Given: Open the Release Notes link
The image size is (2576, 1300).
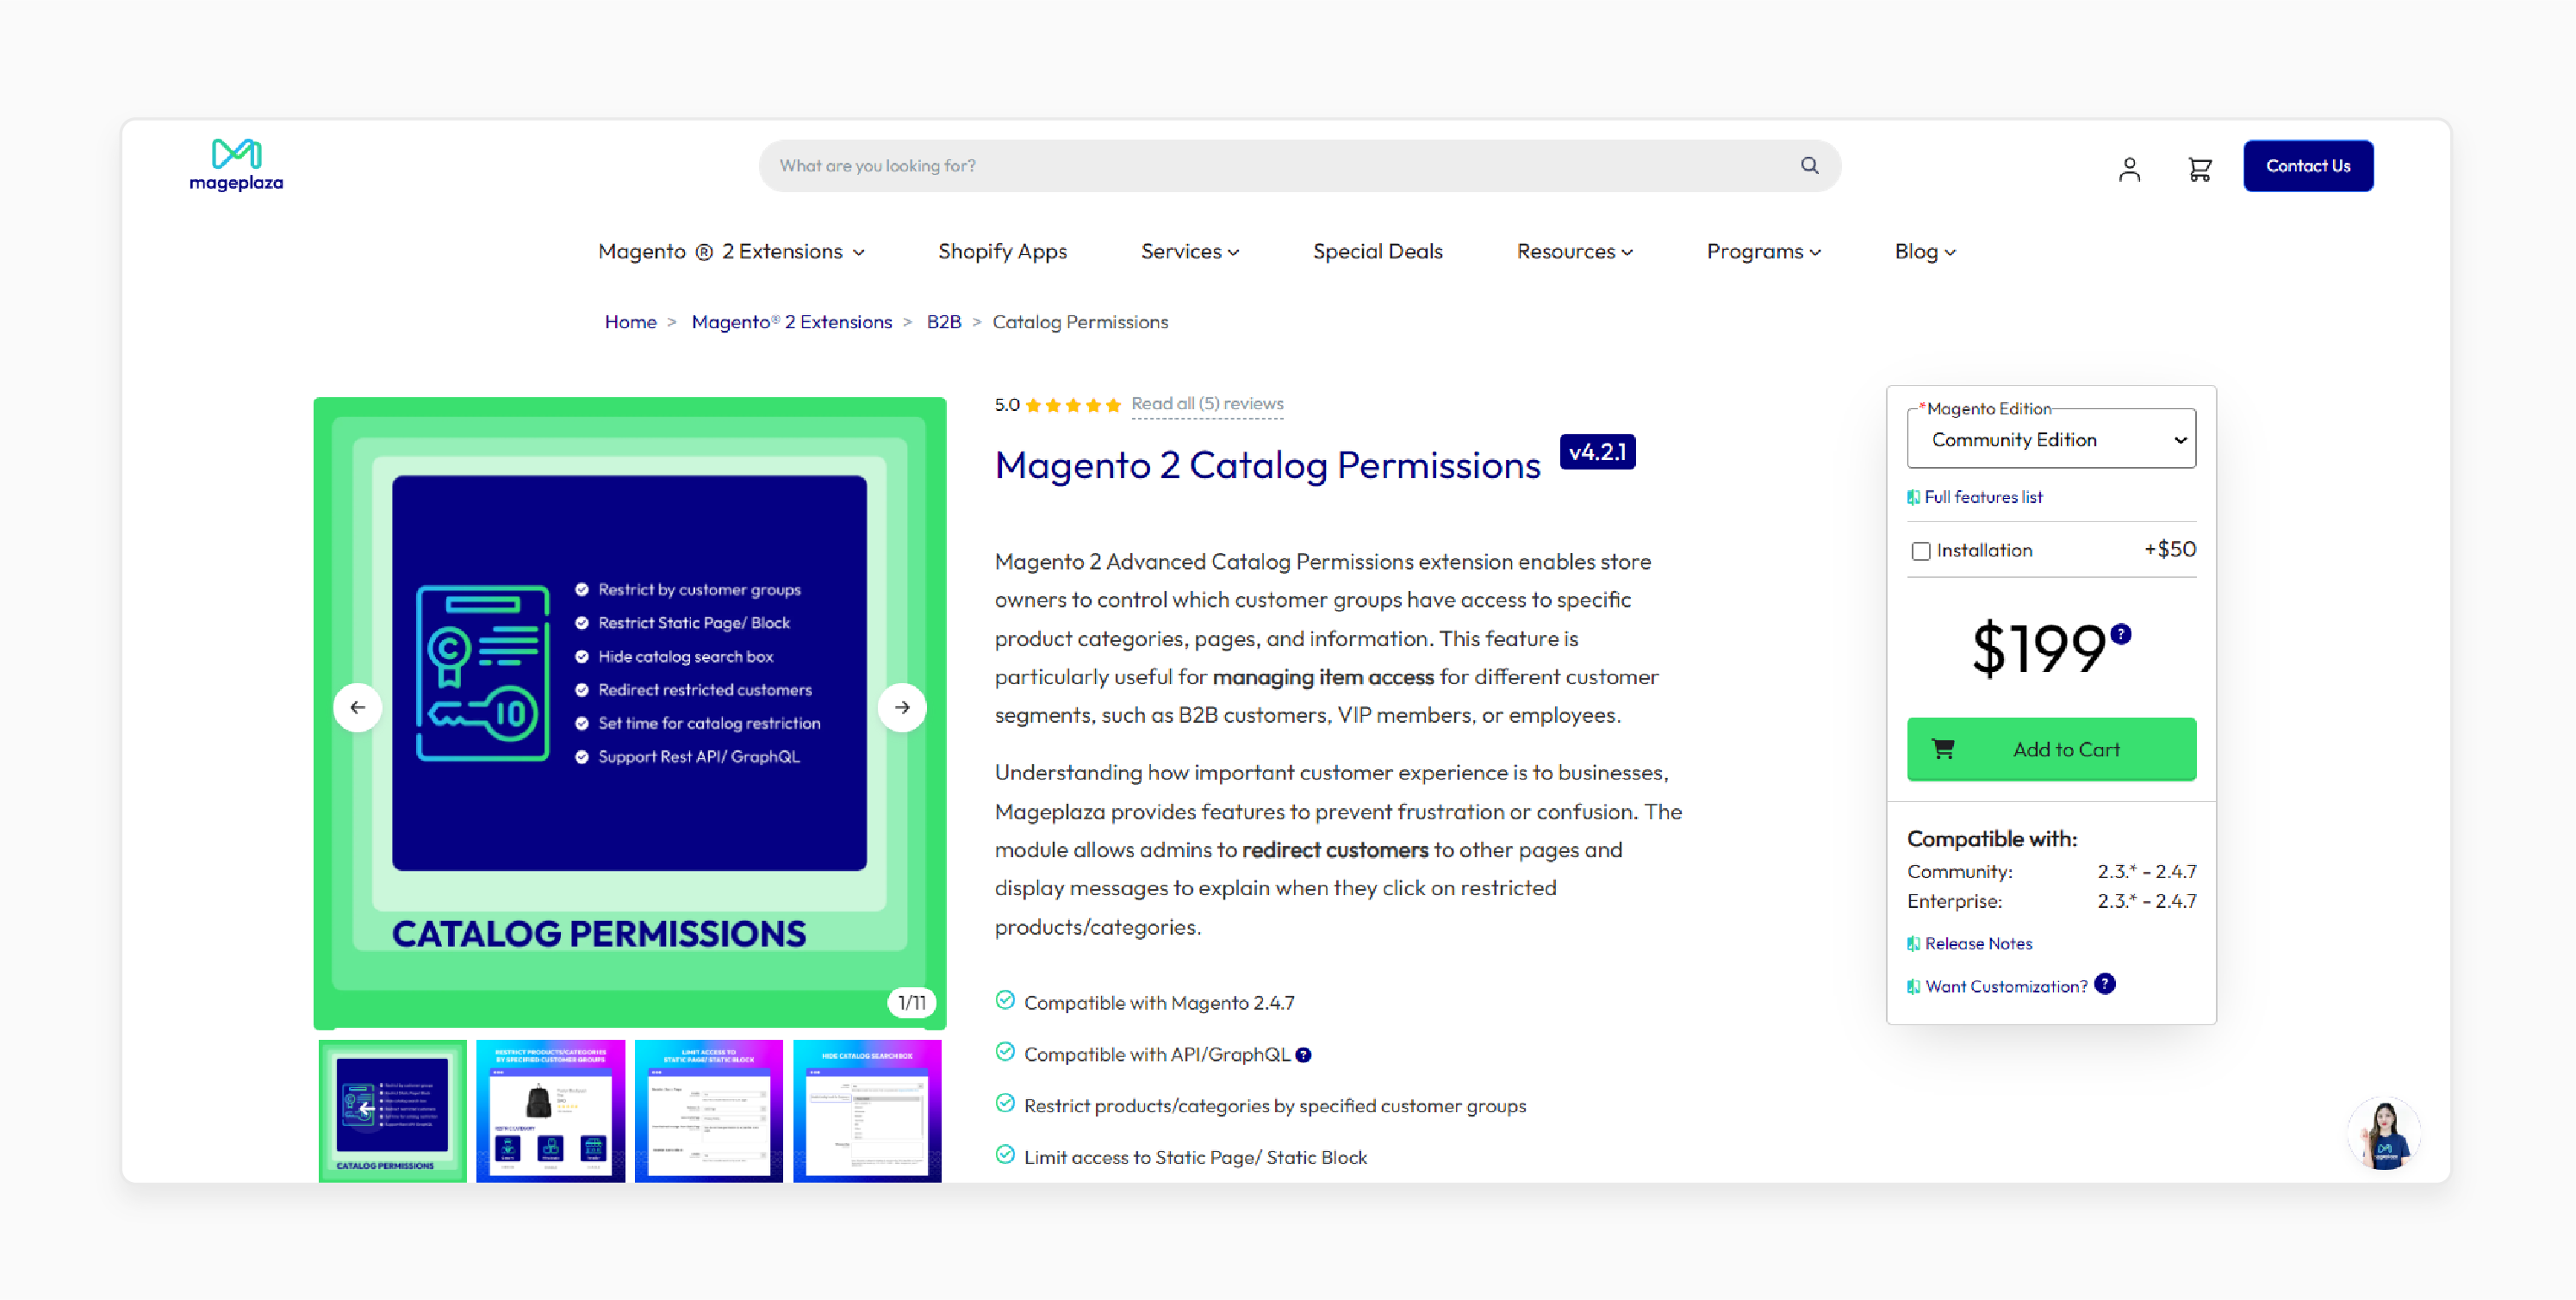Looking at the screenshot, I should (1978, 943).
